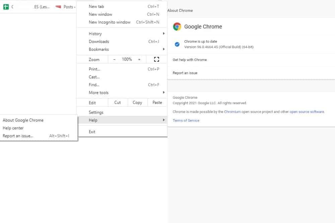Image resolution: width=335 pixels, height=223 pixels.
Task: Click the Zoom label in menu
Action: (x=94, y=60)
